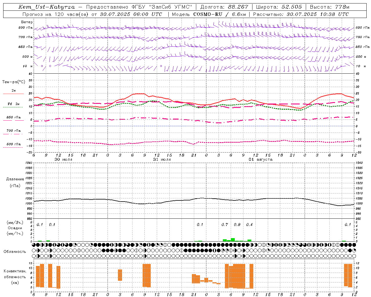371x297 pixels.
Task: Click the Облачность cloud cover label
Action: [15, 251]
